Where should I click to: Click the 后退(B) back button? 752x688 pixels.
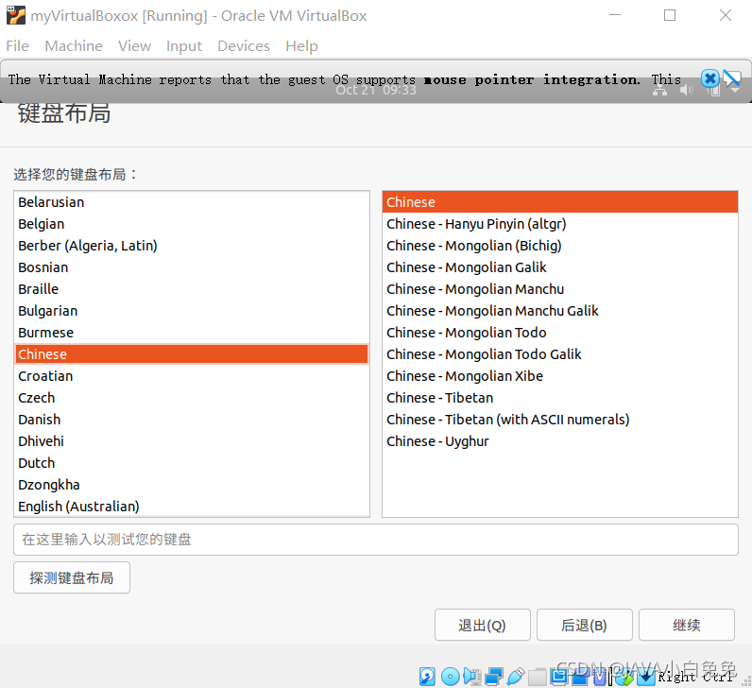(584, 625)
